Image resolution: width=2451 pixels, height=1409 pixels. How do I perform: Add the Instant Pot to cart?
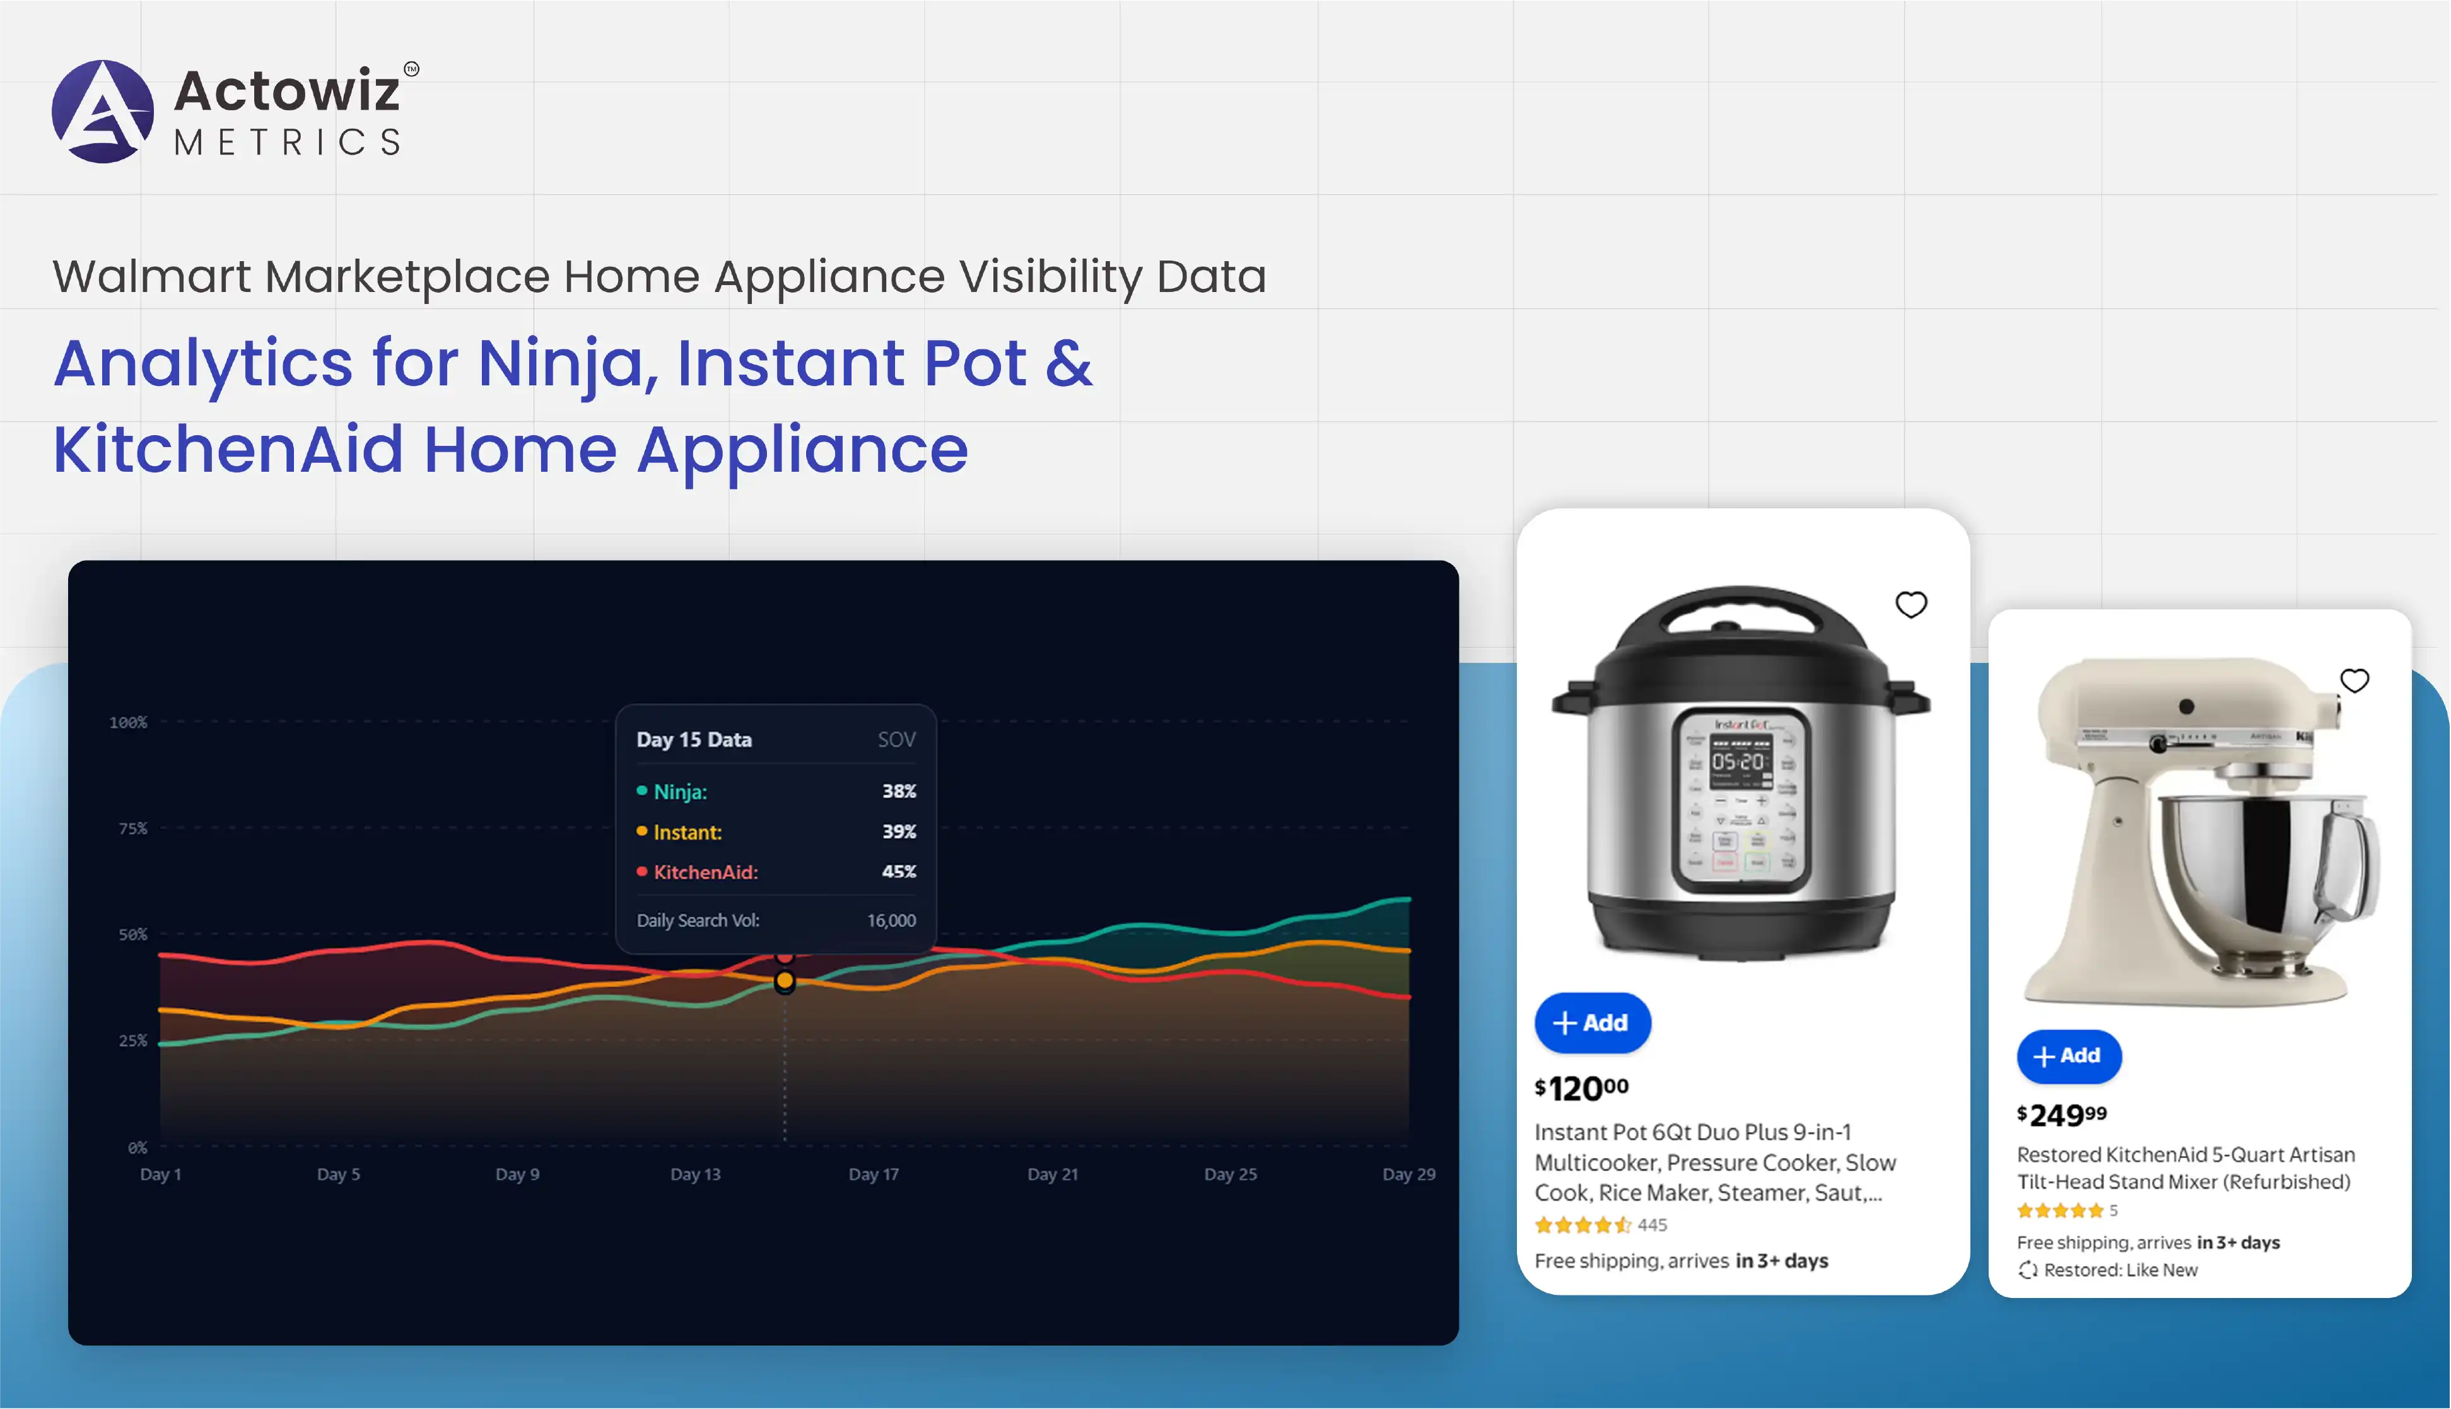click(1593, 1023)
